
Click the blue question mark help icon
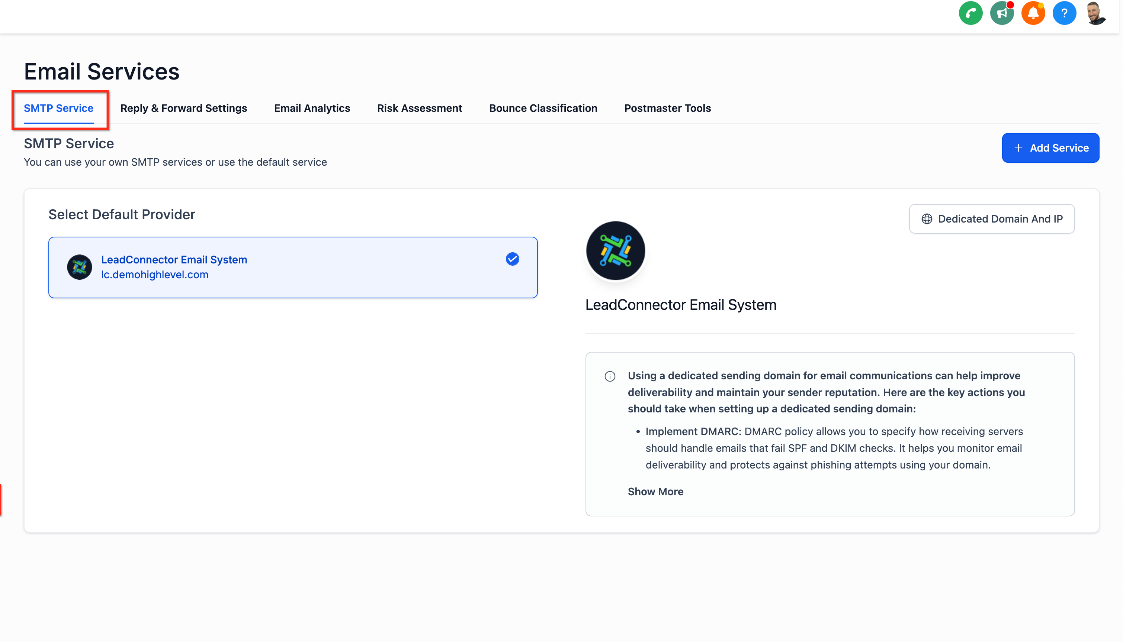(1064, 13)
